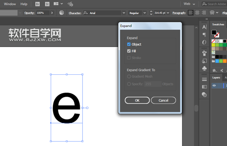
Task: Select the Gradient Mesh radio button
Action: click(x=129, y=76)
